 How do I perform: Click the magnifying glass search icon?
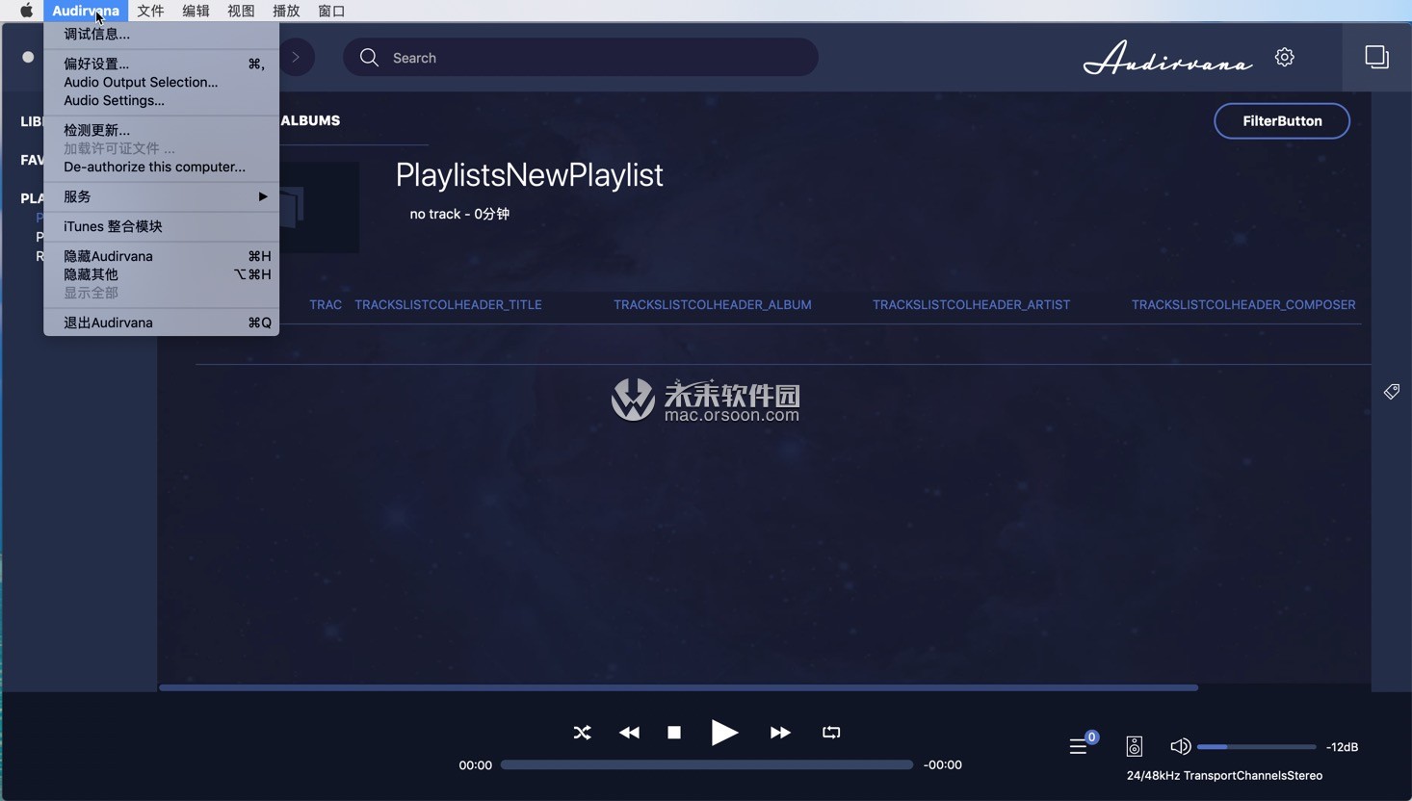(369, 58)
